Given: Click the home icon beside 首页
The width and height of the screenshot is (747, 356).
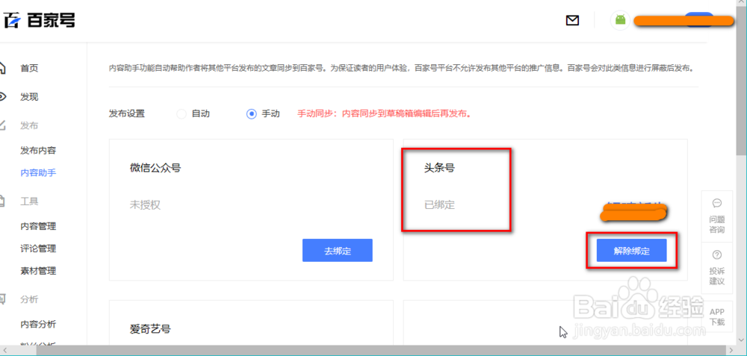Looking at the screenshot, I should (2, 68).
